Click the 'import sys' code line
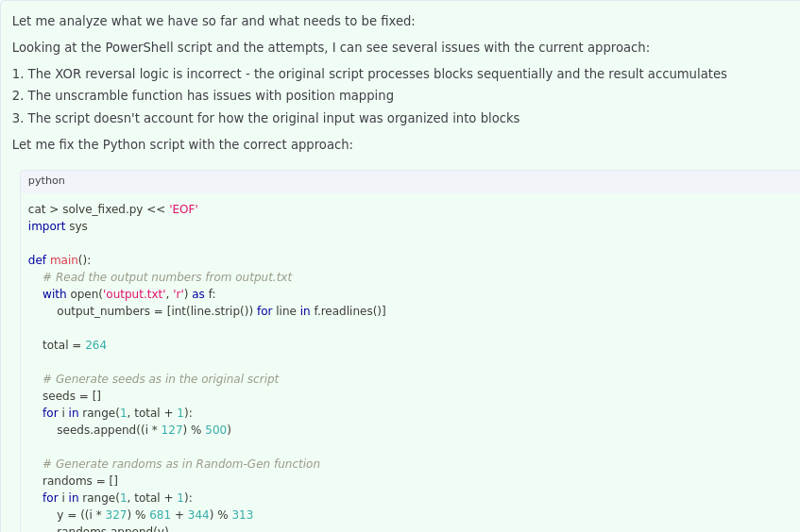800x532 pixels. click(x=58, y=226)
